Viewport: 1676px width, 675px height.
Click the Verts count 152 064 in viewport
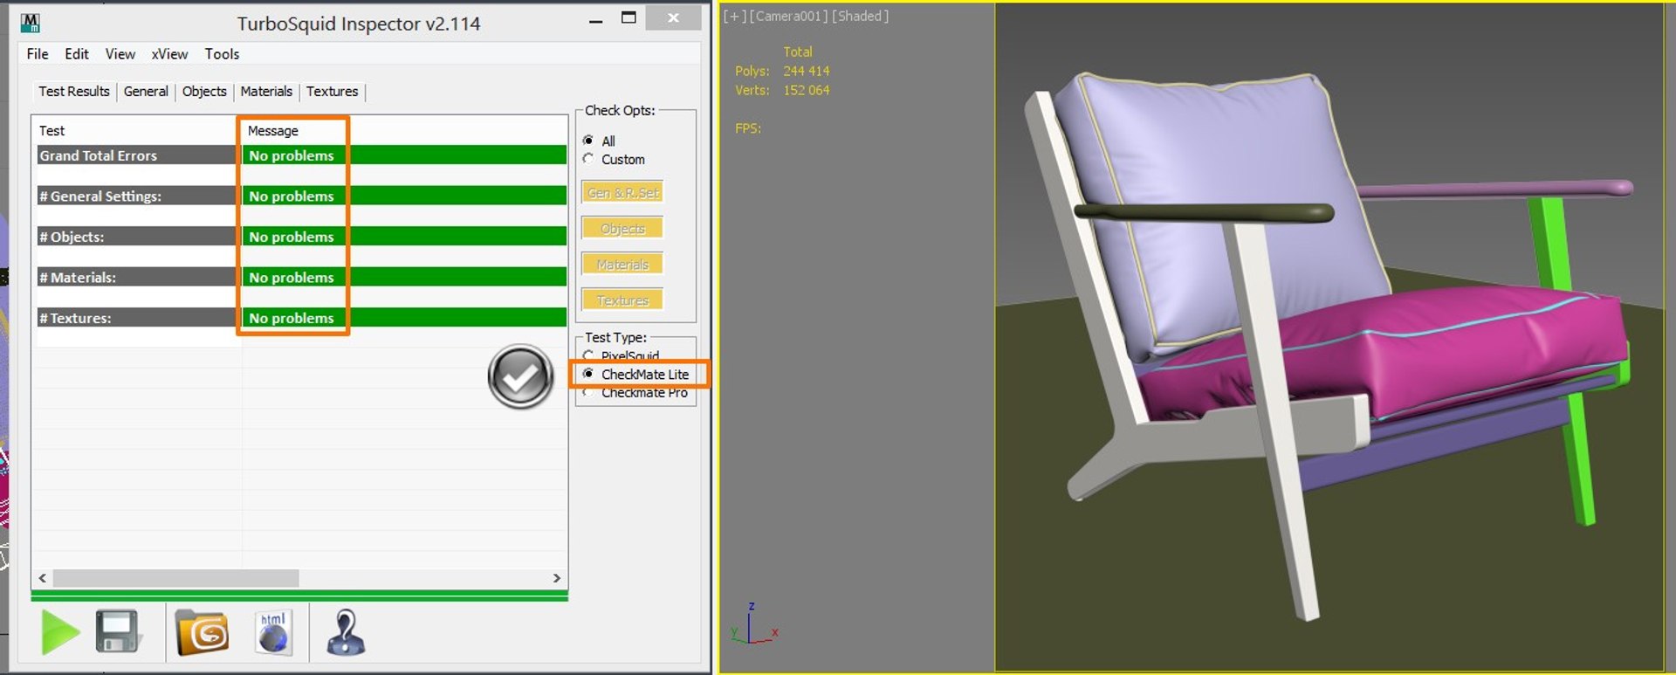click(806, 91)
